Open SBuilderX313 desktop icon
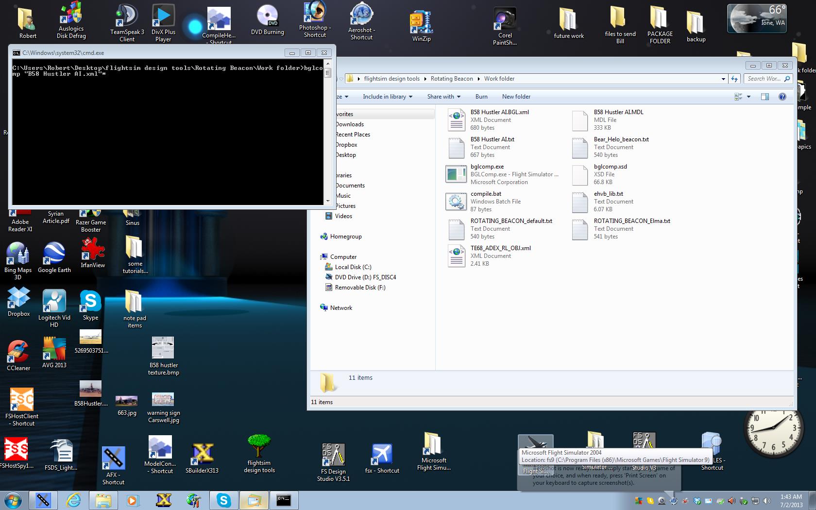This screenshot has height=510, width=816. (202, 459)
